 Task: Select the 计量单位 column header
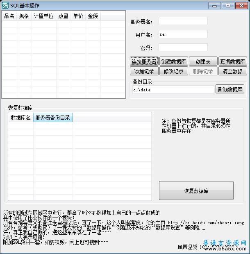[44, 16]
